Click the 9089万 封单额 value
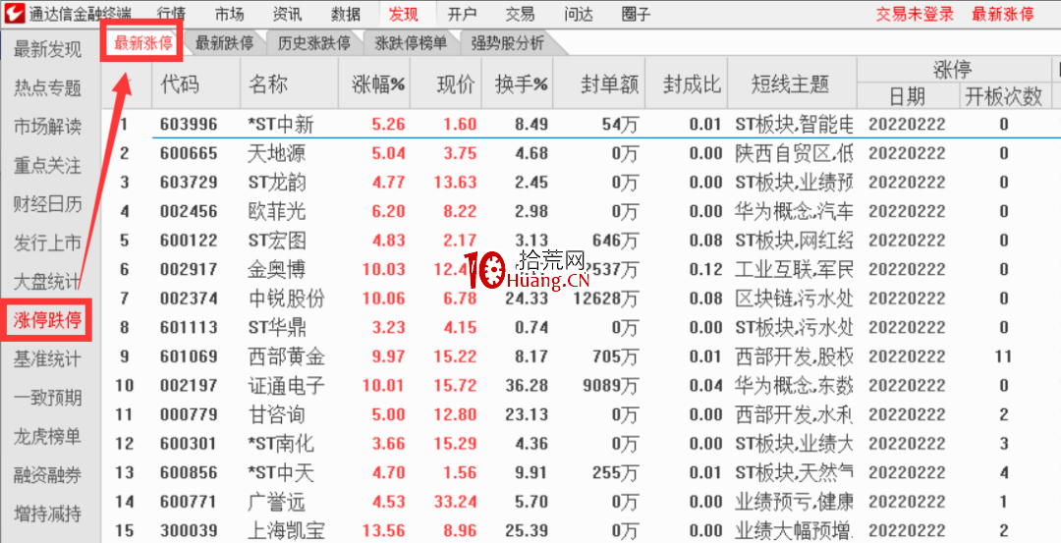The width and height of the screenshot is (1061, 543). point(610,386)
